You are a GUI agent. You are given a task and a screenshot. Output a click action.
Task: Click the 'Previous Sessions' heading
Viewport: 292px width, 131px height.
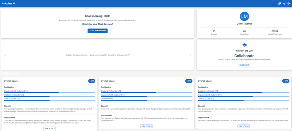point(11,74)
